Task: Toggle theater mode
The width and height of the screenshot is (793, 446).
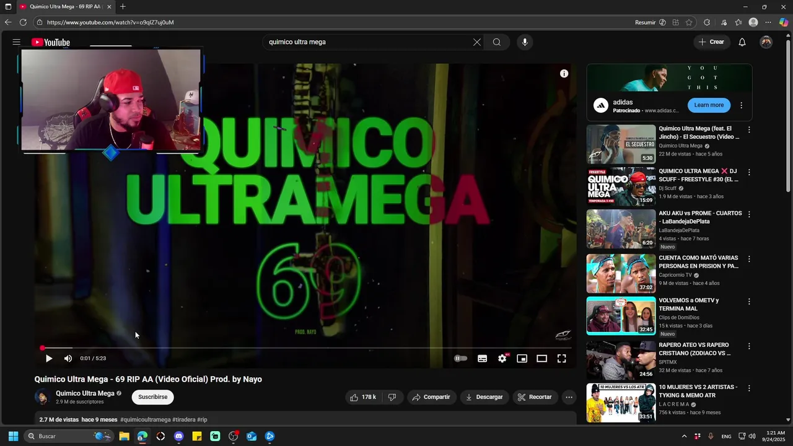Action: pos(542,358)
